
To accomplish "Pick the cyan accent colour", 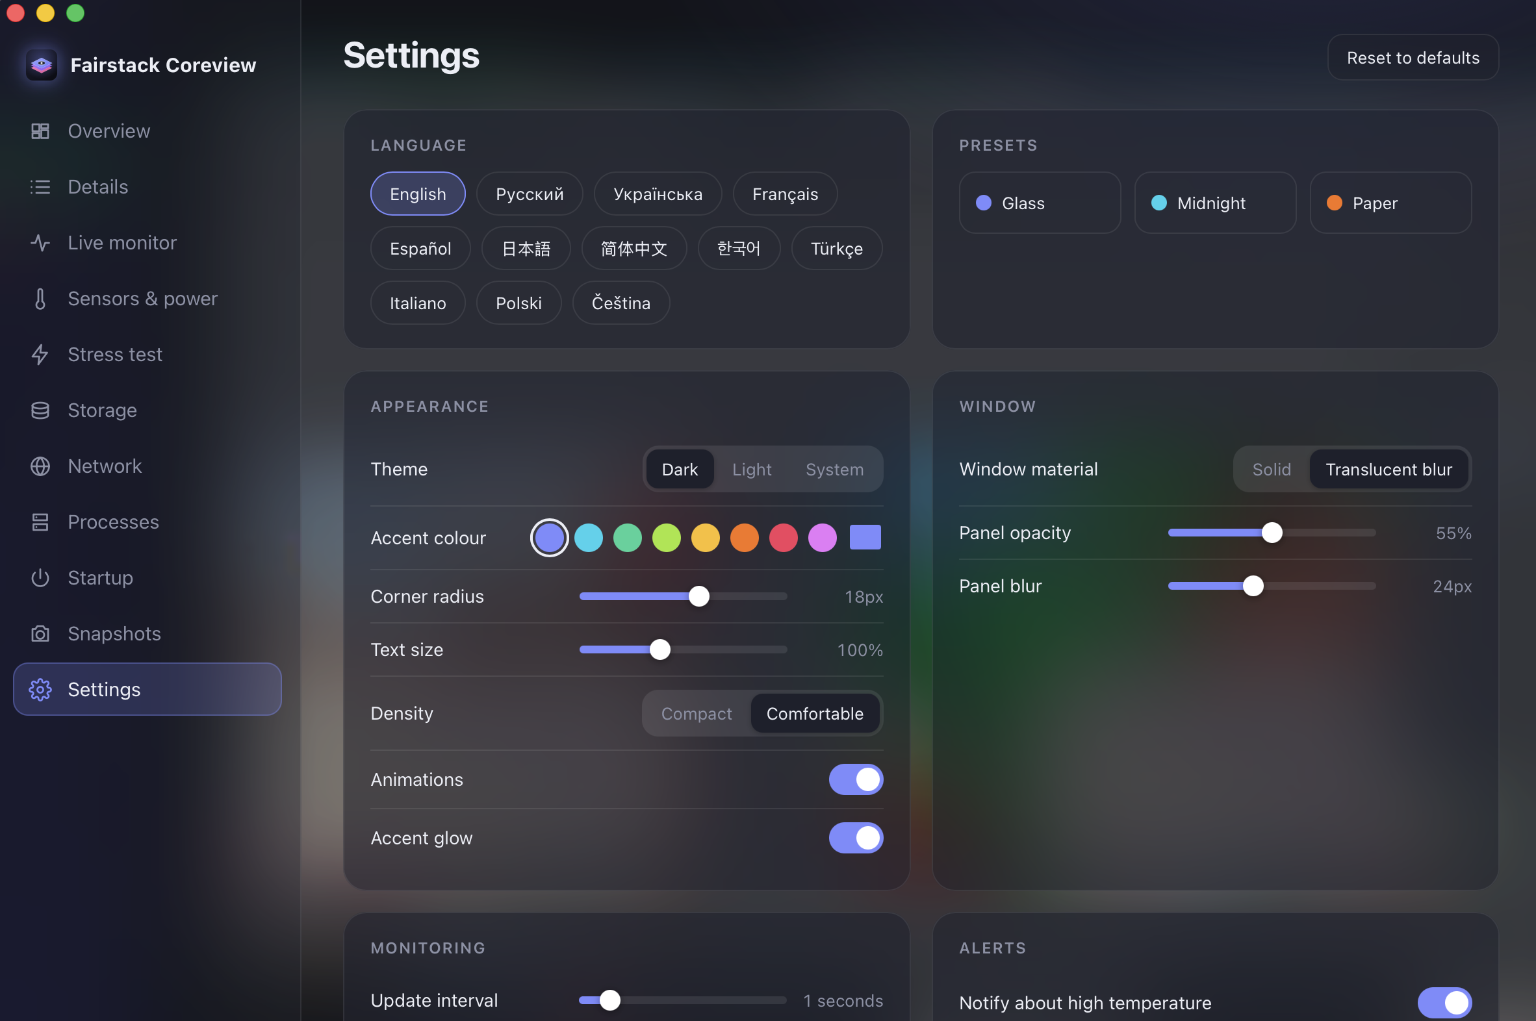I will click(x=588, y=538).
